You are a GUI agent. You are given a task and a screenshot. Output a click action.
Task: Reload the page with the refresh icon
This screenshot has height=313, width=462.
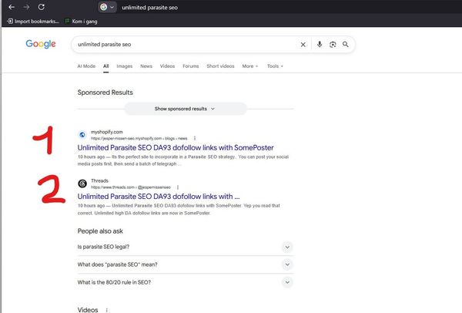click(42, 7)
